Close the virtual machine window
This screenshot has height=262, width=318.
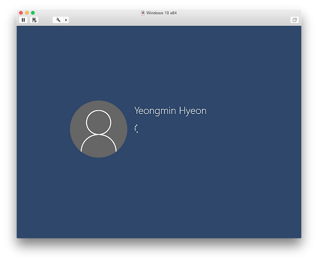[x=21, y=13]
